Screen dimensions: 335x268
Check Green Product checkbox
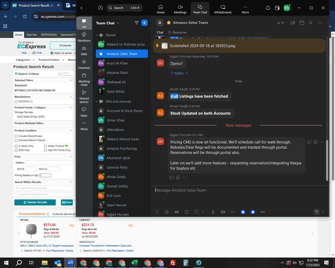click(x=45, y=146)
